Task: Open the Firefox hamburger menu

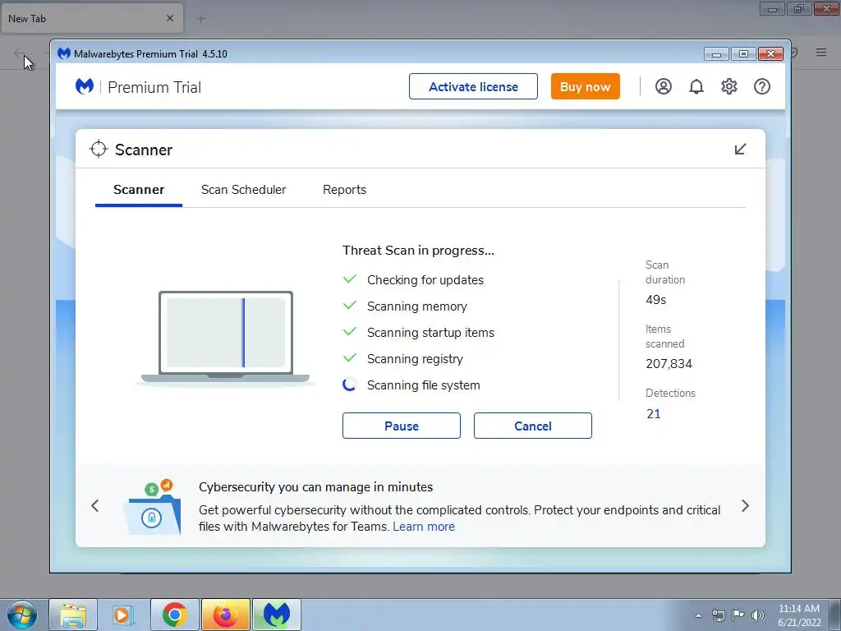Action: click(821, 52)
